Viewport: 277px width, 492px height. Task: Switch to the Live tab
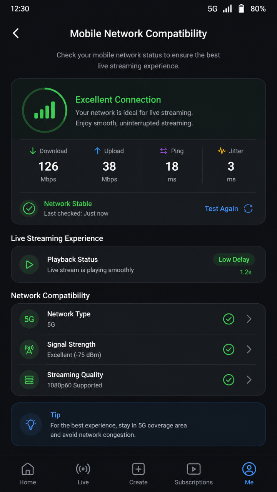(x=83, y=474)
